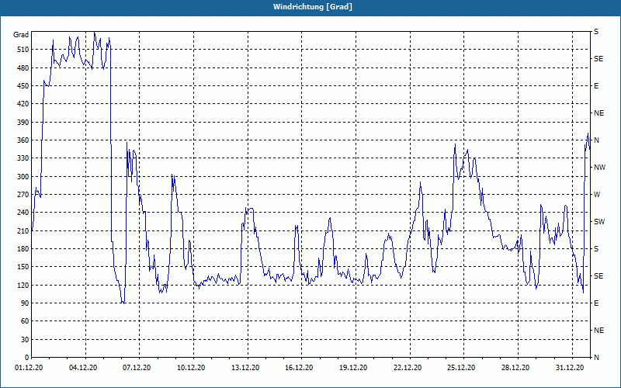Viewport: 621px width, 388px height.
Task: Click the date label 25.12.20
Action: click(461, 368)
